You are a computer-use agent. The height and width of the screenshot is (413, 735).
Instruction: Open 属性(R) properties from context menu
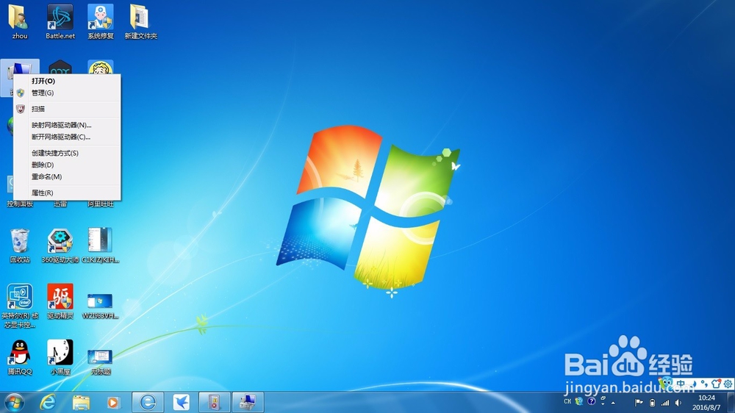tap(67, 193)
